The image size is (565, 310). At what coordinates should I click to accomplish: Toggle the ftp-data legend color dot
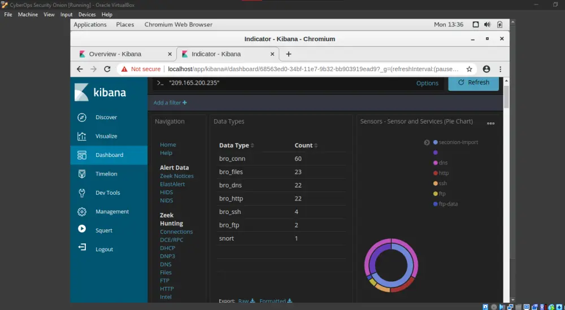coord(435,204)
